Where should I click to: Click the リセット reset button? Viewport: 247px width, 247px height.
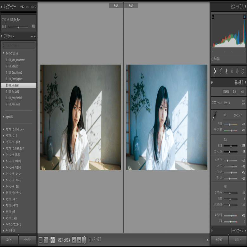tap(237, 240)
